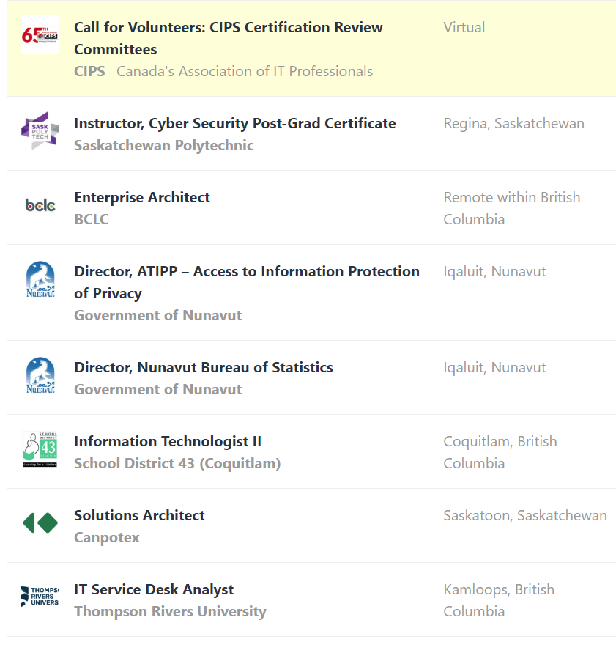Viewport: 616px width, 653px height.
Task: Click the green Canpotex diamond logo
Action: pyautogui.click(x=40, y=523)
